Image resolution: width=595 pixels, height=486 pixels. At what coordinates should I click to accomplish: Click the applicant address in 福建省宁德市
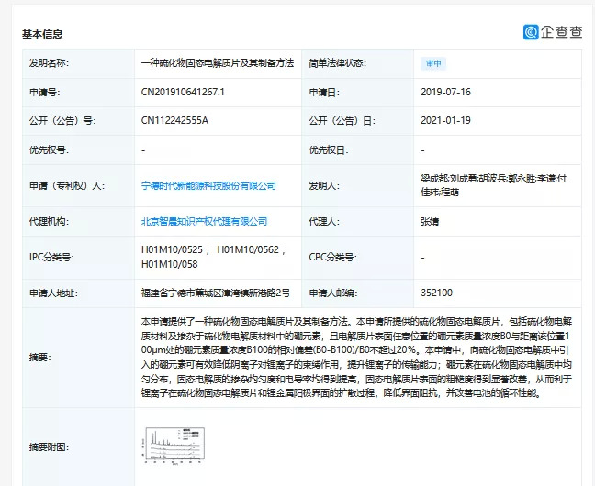216,293
